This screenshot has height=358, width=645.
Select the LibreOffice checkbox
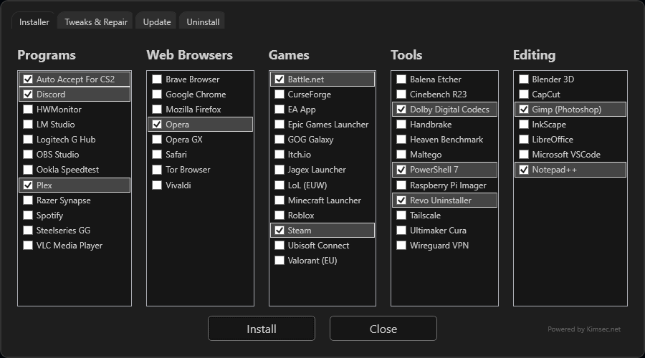point(524,140)
